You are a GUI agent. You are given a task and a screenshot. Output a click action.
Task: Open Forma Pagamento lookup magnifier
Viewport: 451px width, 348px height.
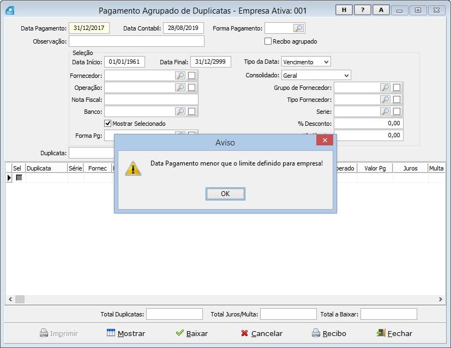[x=298, y=28]
